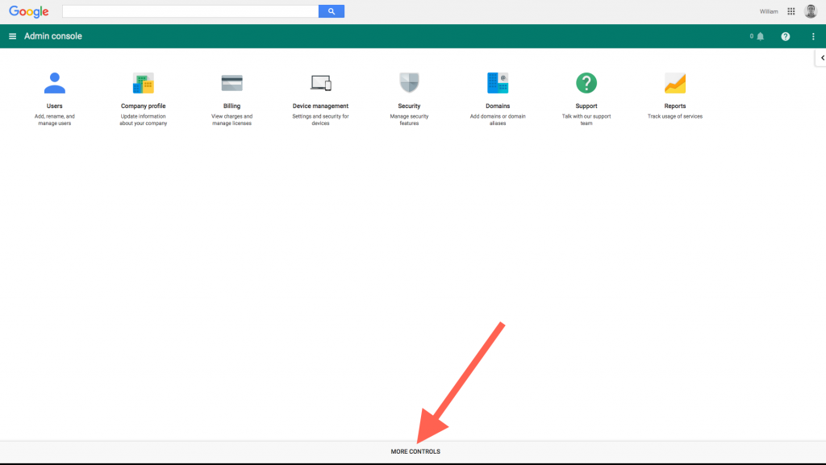This screenshot has height=465, width=826.
Task: Click the blue search magnifier button
Action: pyautogui.click(x=332, y=11)
